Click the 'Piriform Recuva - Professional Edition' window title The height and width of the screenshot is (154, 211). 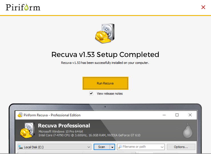click(x=52, y=115)
